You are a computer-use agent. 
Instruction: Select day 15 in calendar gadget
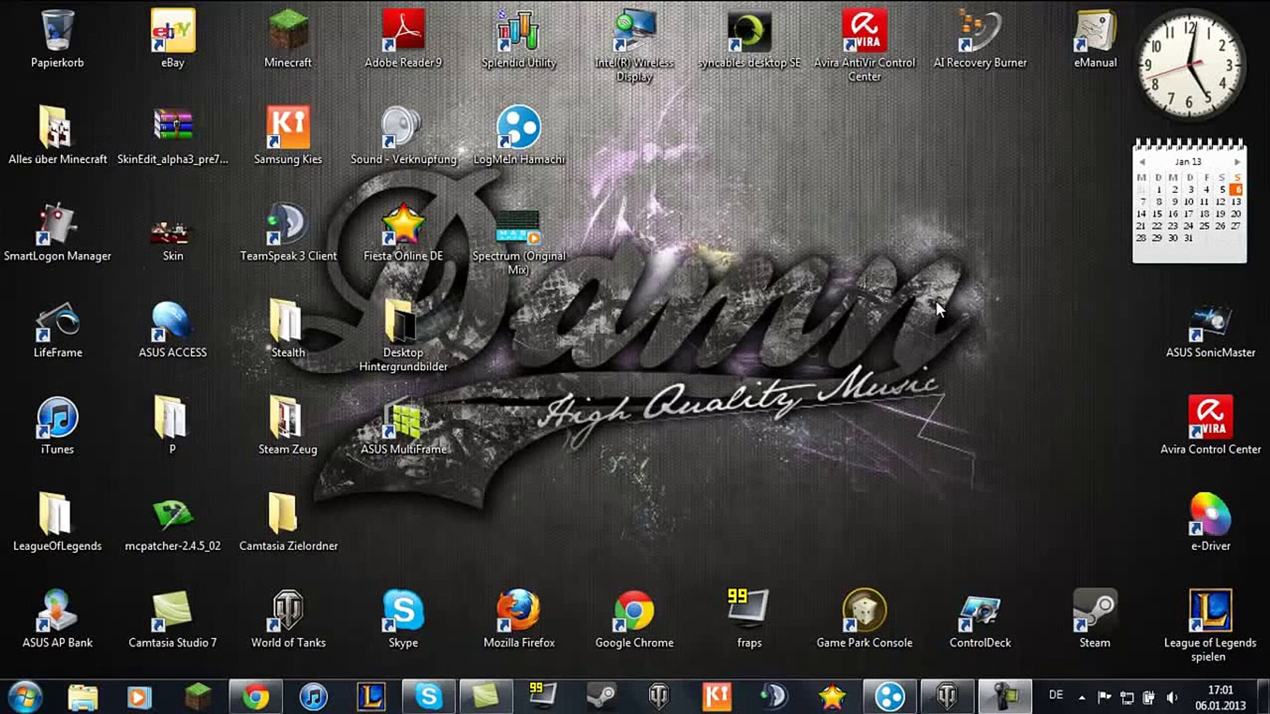coord(1157,214)
